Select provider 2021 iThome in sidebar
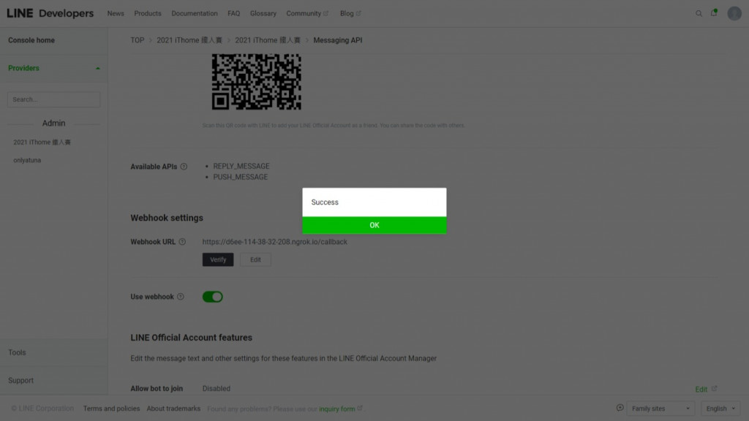 coord(42,143)
